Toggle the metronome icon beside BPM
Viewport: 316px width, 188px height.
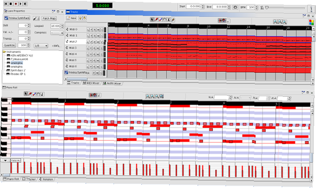pyautogui.click(x=262, y=8)
